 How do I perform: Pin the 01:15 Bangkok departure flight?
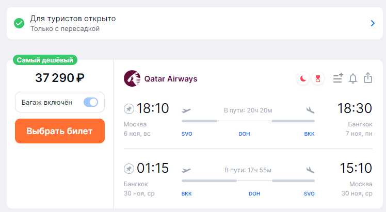128,169
